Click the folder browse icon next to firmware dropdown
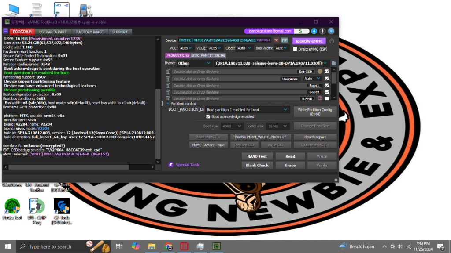 [x=334, y=63]
